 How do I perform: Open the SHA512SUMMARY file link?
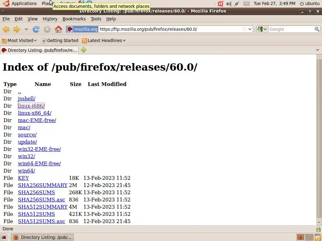(43, 207)
